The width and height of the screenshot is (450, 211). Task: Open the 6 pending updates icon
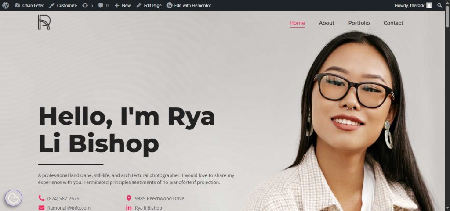click(x=85, y=5)
